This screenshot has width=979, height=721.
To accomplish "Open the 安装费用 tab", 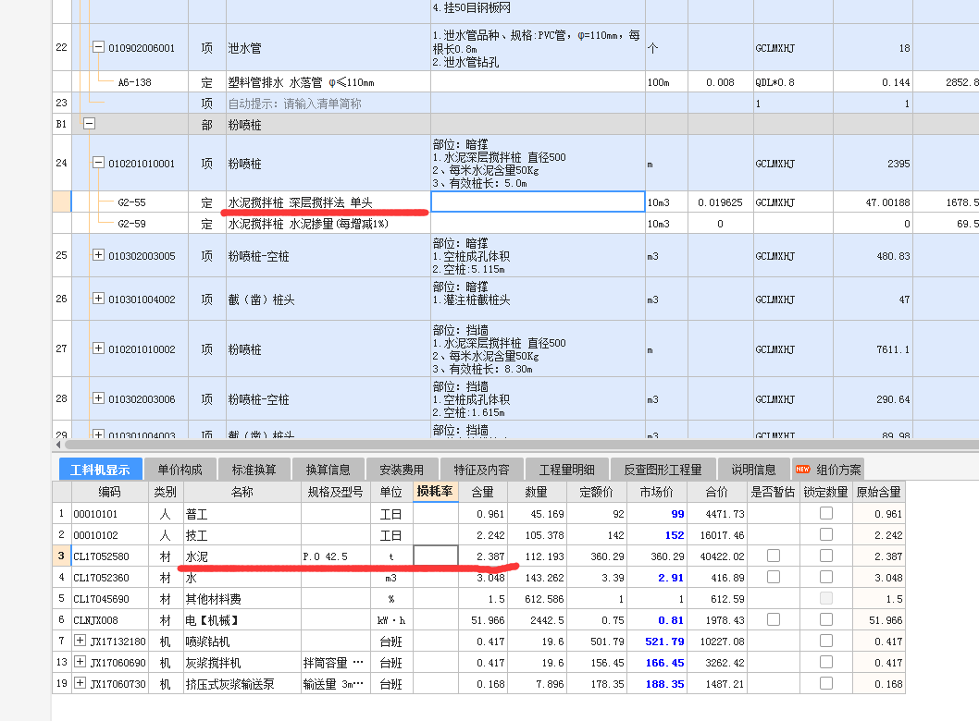I will (402, 470).
